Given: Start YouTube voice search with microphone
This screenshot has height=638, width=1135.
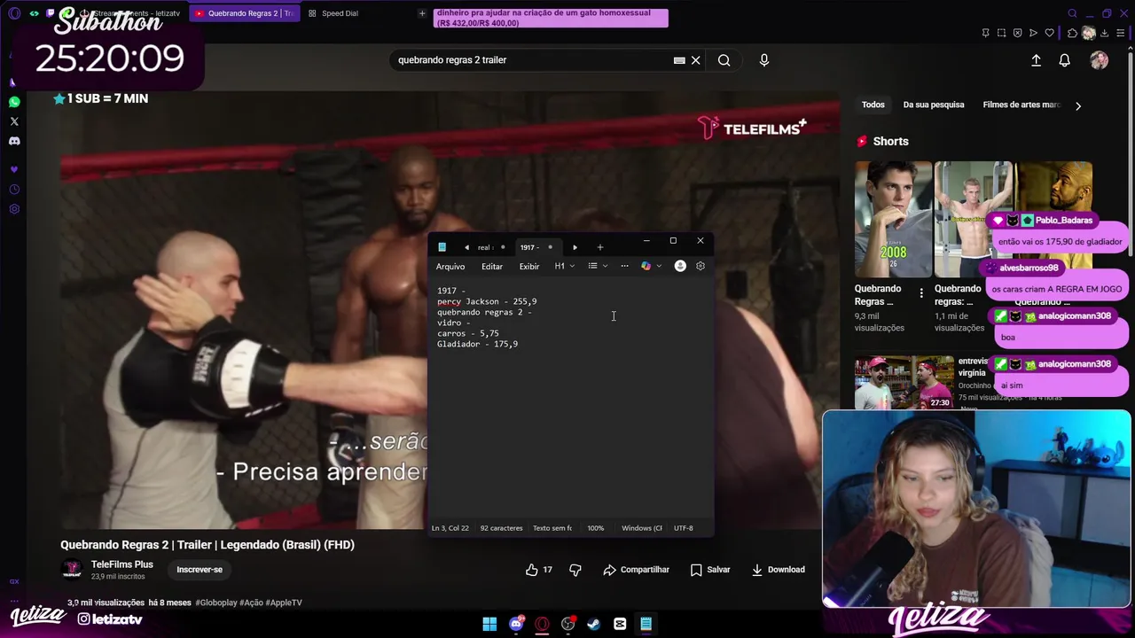Looking at the screenshot, I should click(x=764, y=60).
